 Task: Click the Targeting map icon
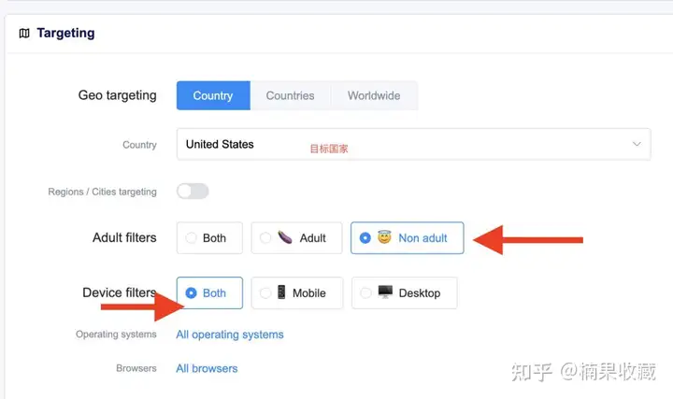click(24, 33)
